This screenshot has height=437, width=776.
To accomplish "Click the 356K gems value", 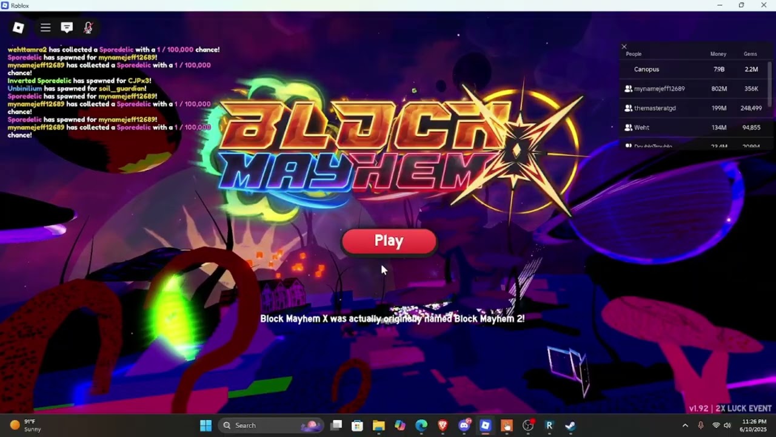I will pos(751,89).
